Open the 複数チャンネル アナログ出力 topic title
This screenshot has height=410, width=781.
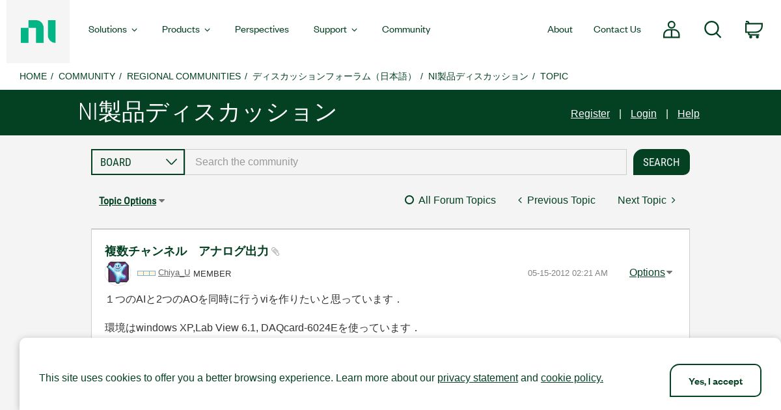click(x=187, y=251)
